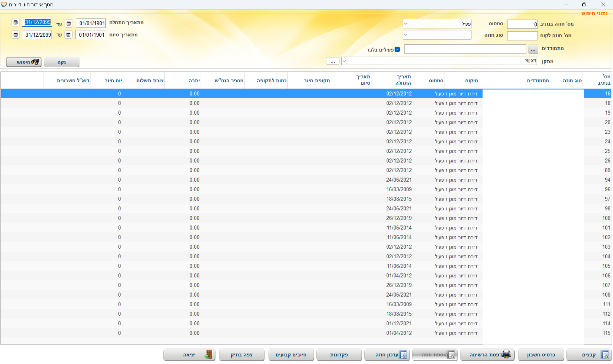
Task: Open calendar picker next to start date 01/01/1901
Action: pyautogui.click(x=69, y=23)
